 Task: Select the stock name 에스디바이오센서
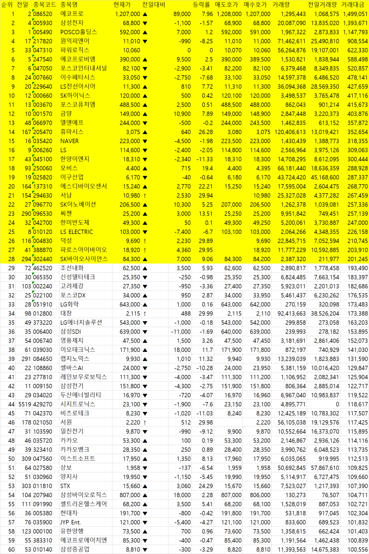click(x=84, y=186)
